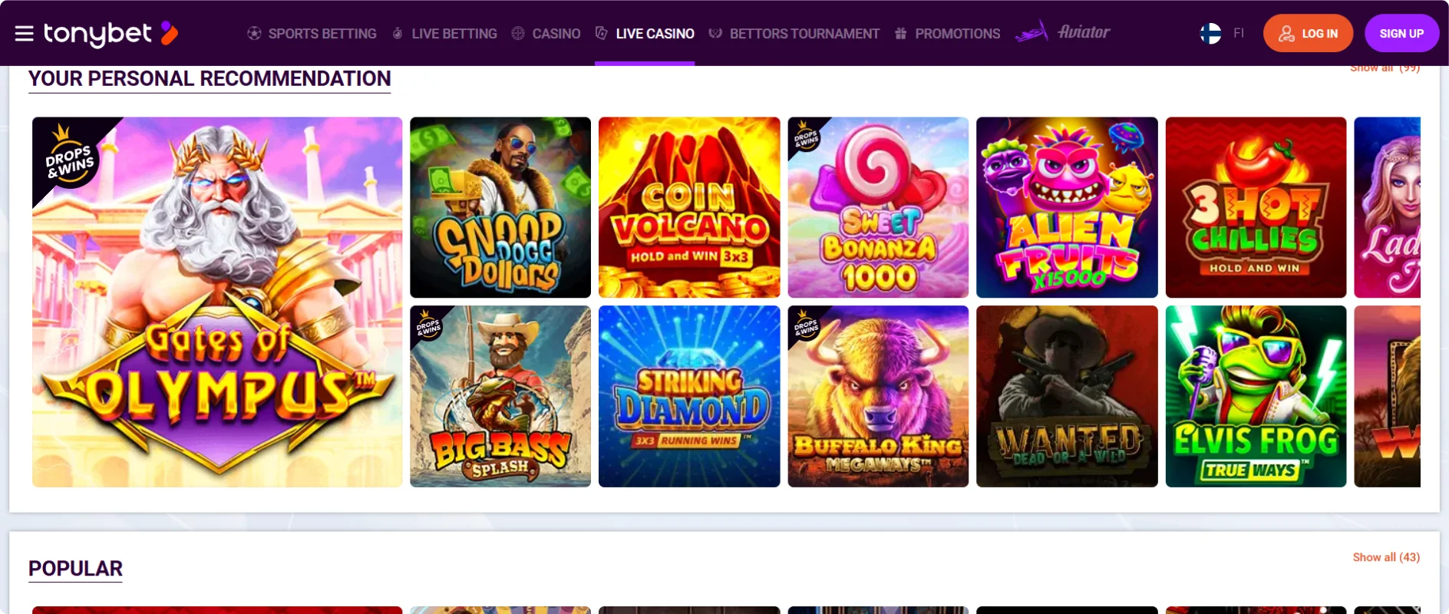Click the tonybet logo
The image size is (1449, 614).
(111, 34)
